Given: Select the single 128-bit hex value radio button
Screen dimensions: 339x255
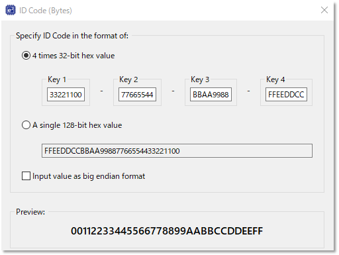Looking at the screenshot, I should point(26,125).
